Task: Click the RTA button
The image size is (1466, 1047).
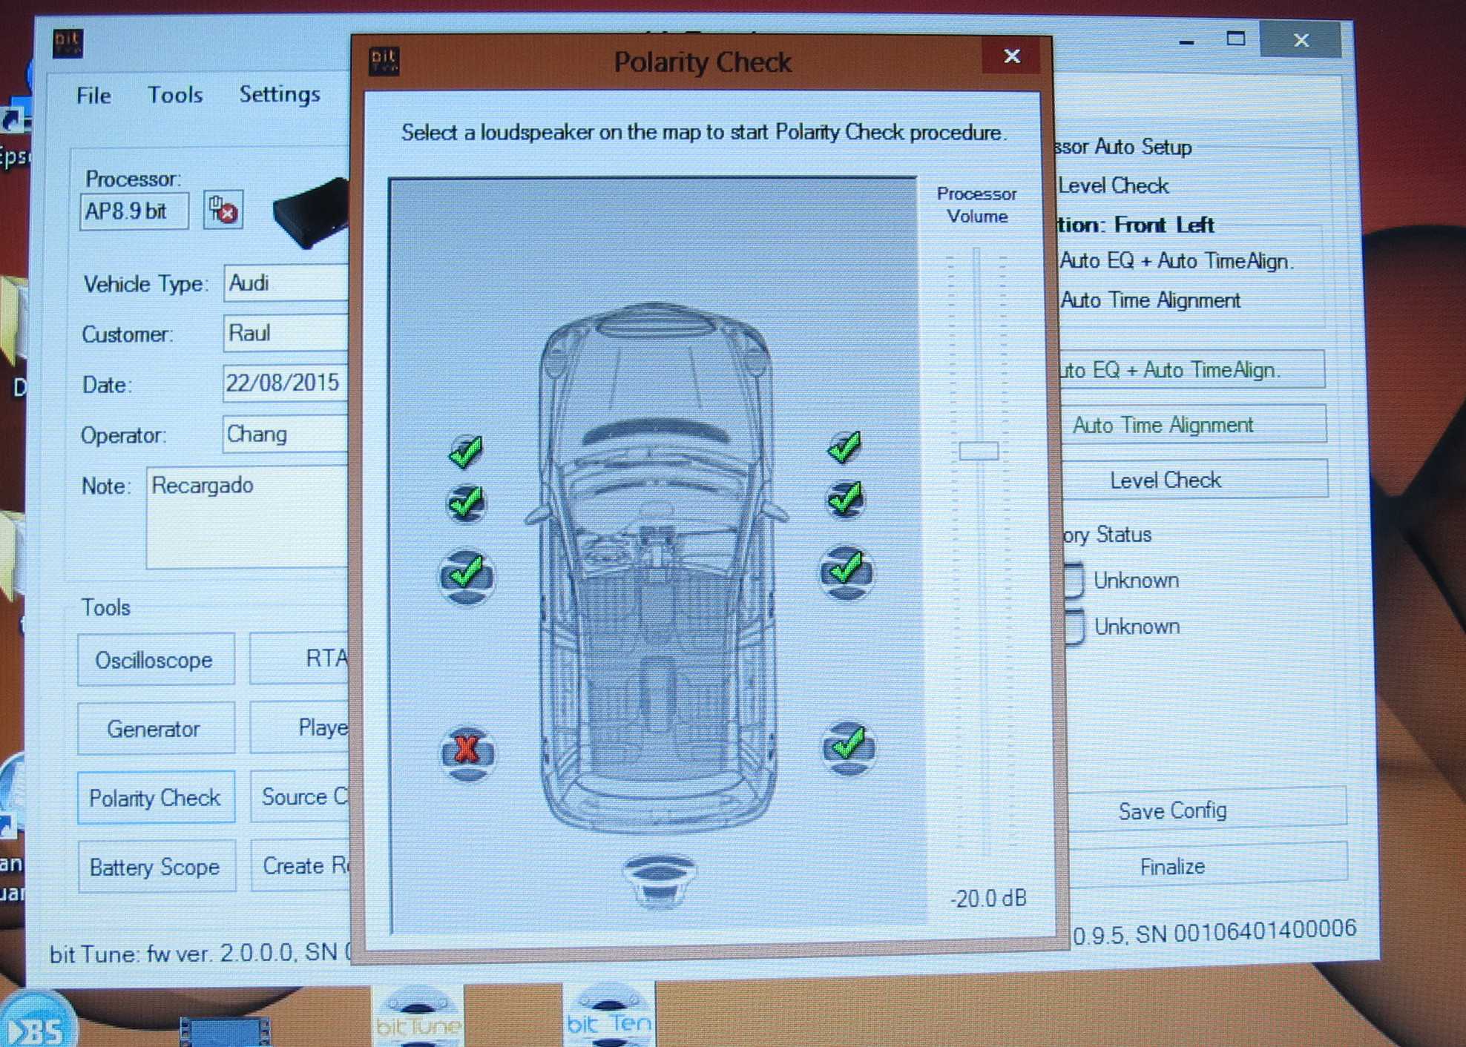Action: (300, 658)
